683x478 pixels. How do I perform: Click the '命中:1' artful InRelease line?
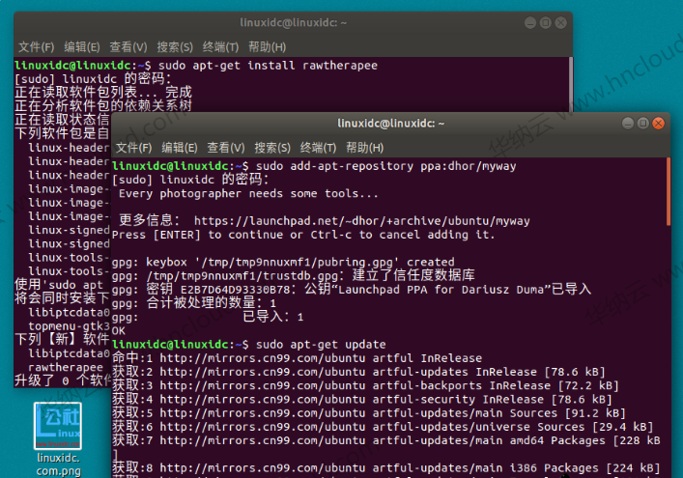pos(298,358)
